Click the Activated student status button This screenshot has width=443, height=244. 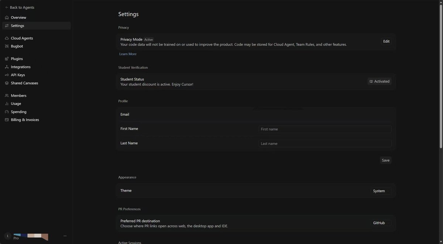click(x=380, y=81)
